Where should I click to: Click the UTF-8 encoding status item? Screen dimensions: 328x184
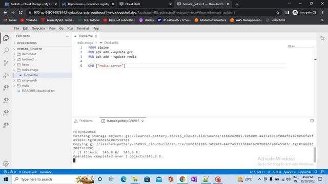(x=277, y=172)
